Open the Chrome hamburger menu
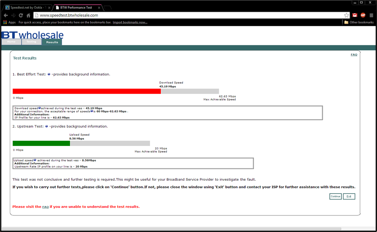 coord(371,15)
